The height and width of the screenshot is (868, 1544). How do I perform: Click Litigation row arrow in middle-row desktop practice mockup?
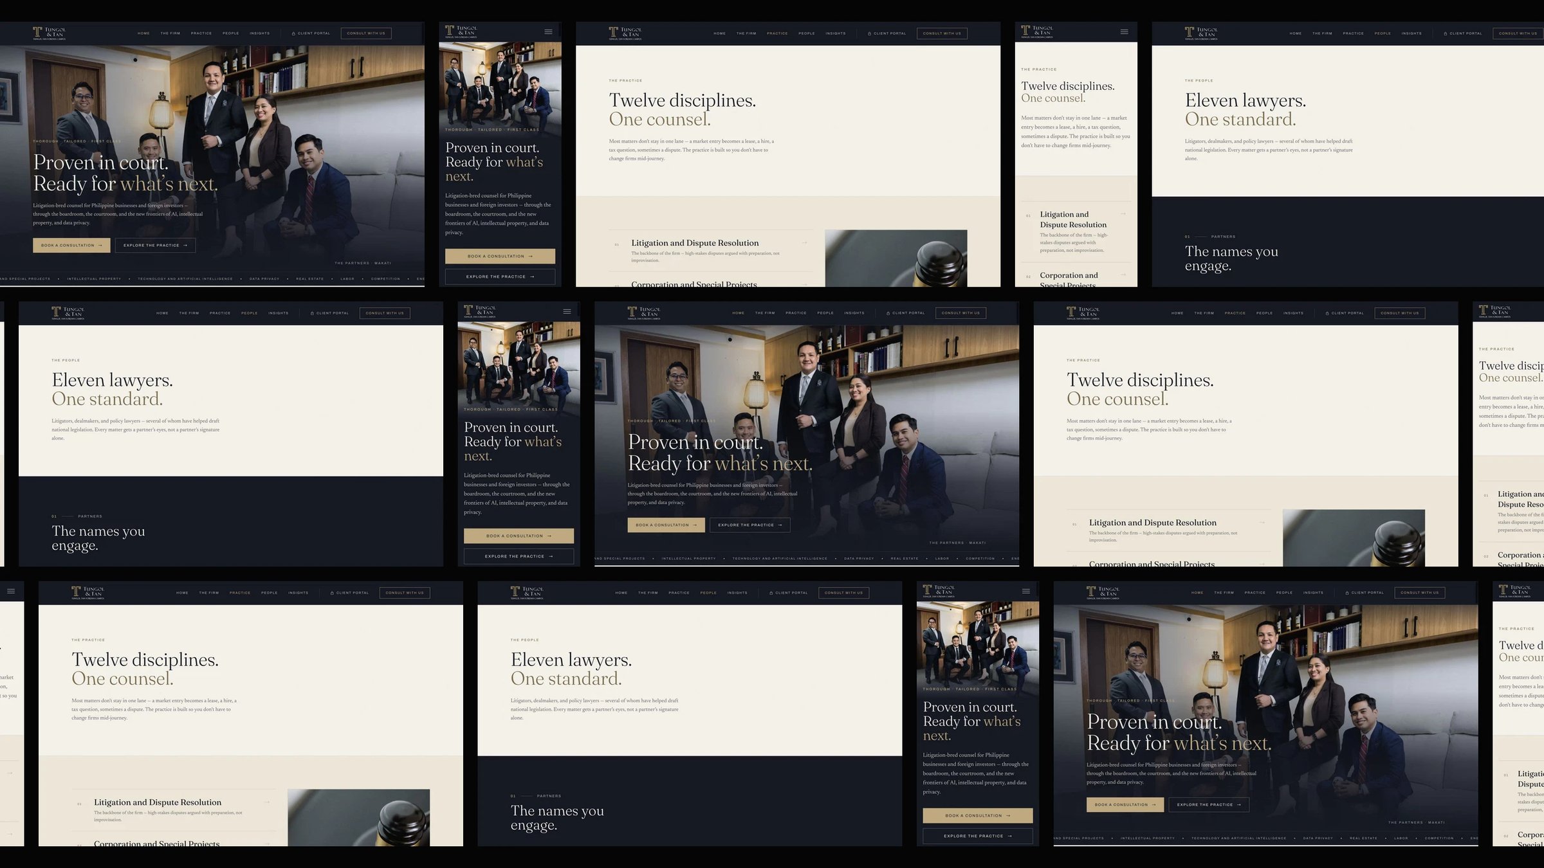click(x=1262, y=523)
